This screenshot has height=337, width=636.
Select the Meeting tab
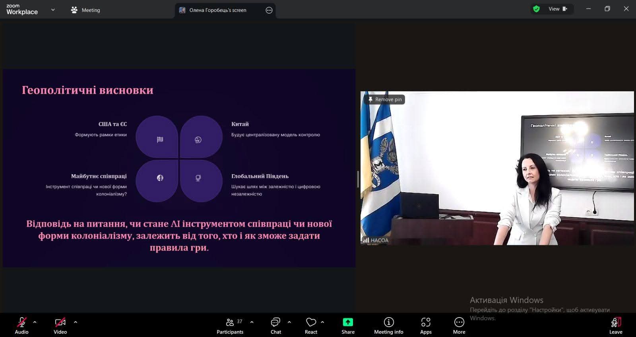coord(85,10)
